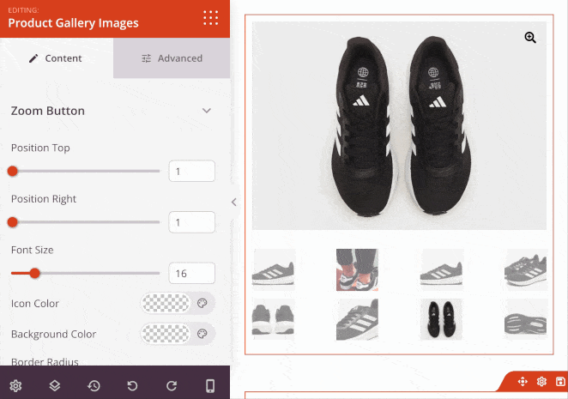Open the Background Color swatch
This screenshot has height=399, width=568.
tap(166, 334)
